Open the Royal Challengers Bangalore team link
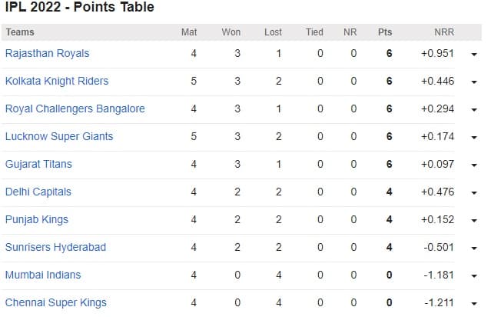This screenshot has width=491, height=317. [x=75, y=108]
